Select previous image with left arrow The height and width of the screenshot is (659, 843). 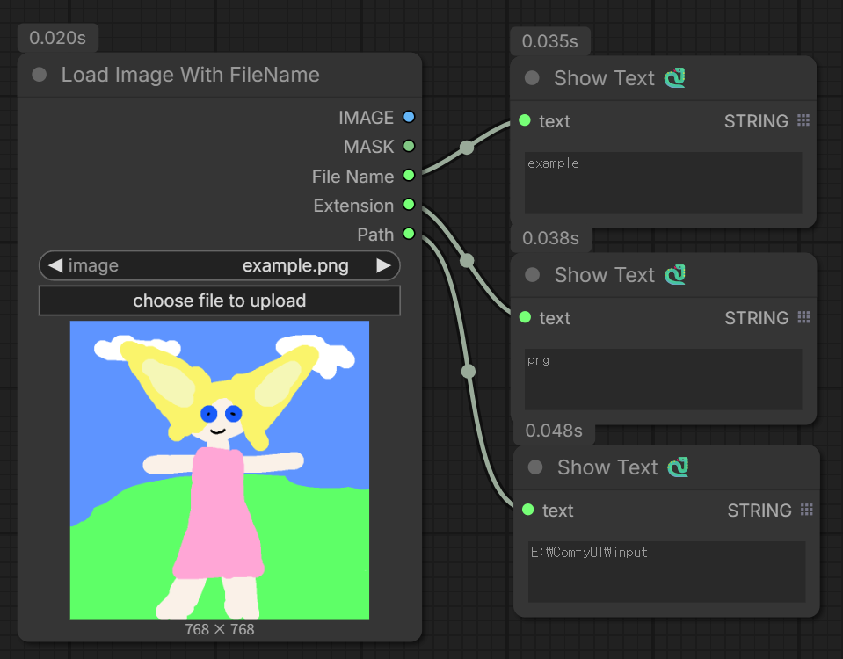pyautogui.click(x=55, y=265)
